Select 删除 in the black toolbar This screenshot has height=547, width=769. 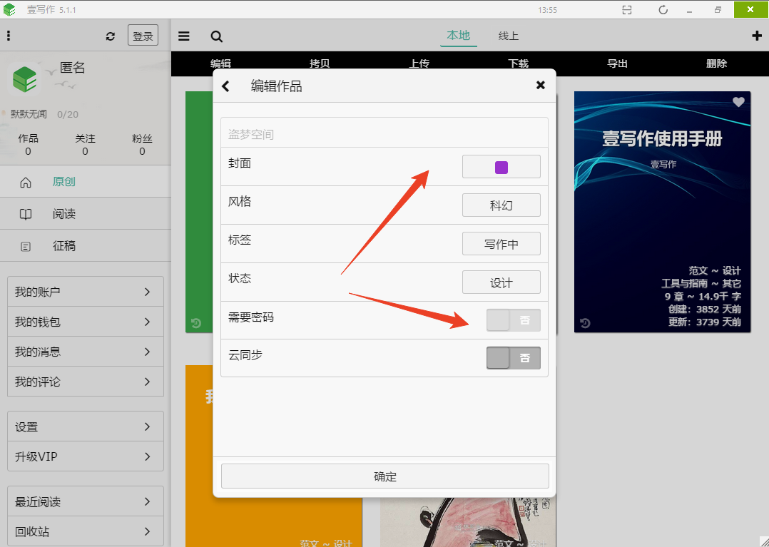[716, 63]
